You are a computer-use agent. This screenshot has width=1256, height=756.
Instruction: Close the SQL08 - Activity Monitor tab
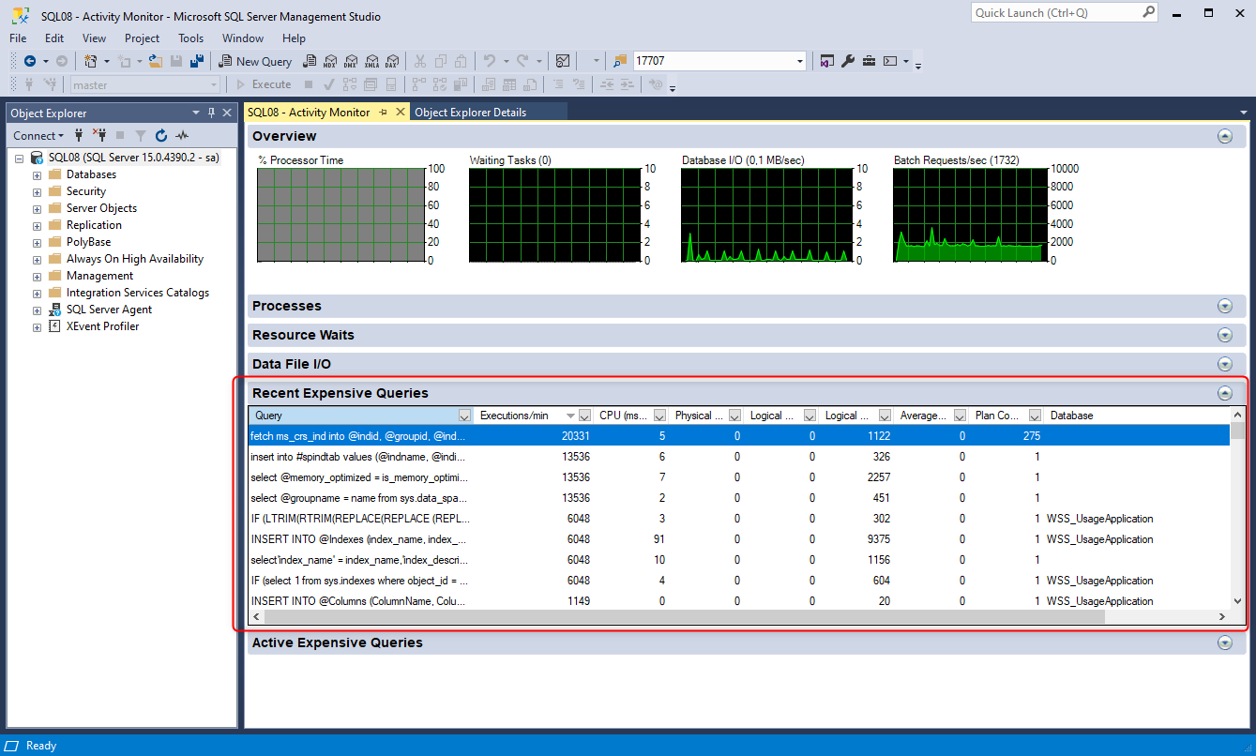pyautogui.click(x=401, y=112)
